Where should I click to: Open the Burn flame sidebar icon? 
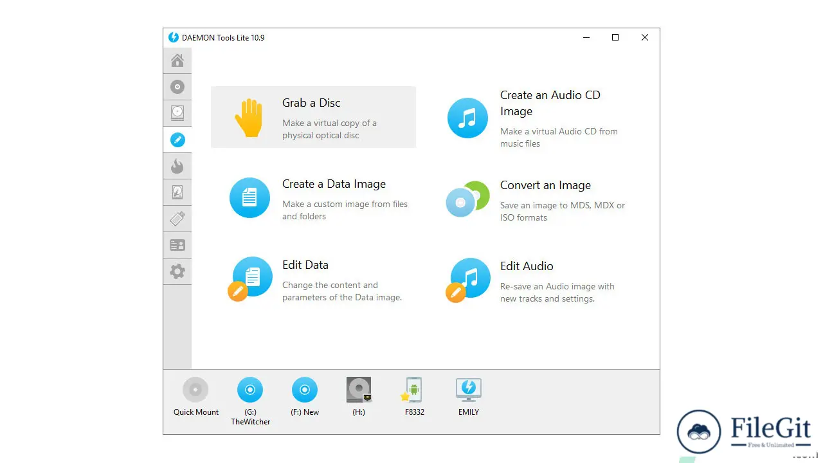pyautogui.click(x=177, y=166)
